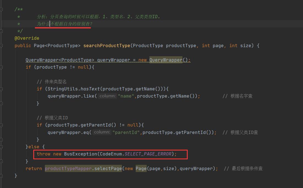Click the "name" string literal

[x=126, y=96]
